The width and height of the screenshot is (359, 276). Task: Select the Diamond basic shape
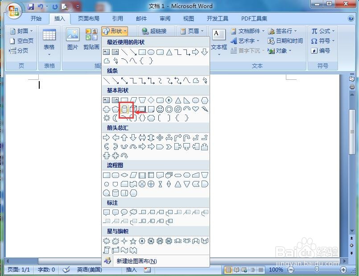[x=151, y=100]
